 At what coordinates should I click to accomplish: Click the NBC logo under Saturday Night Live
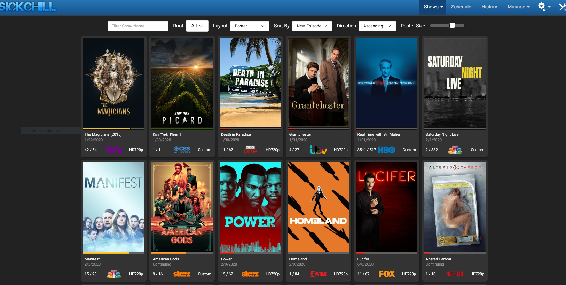click(455, 150)
